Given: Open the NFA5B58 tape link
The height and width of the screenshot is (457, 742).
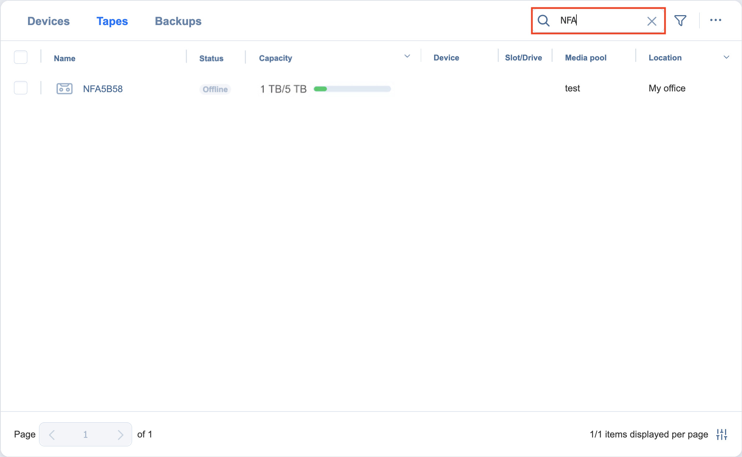Looking at the screenshot, I should [x=103, y=89].
